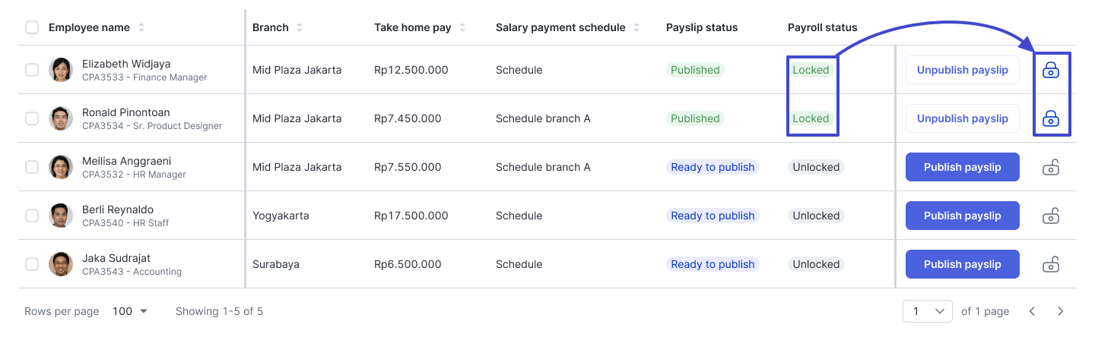Open Rows per page dropdown

pos(130,311)
